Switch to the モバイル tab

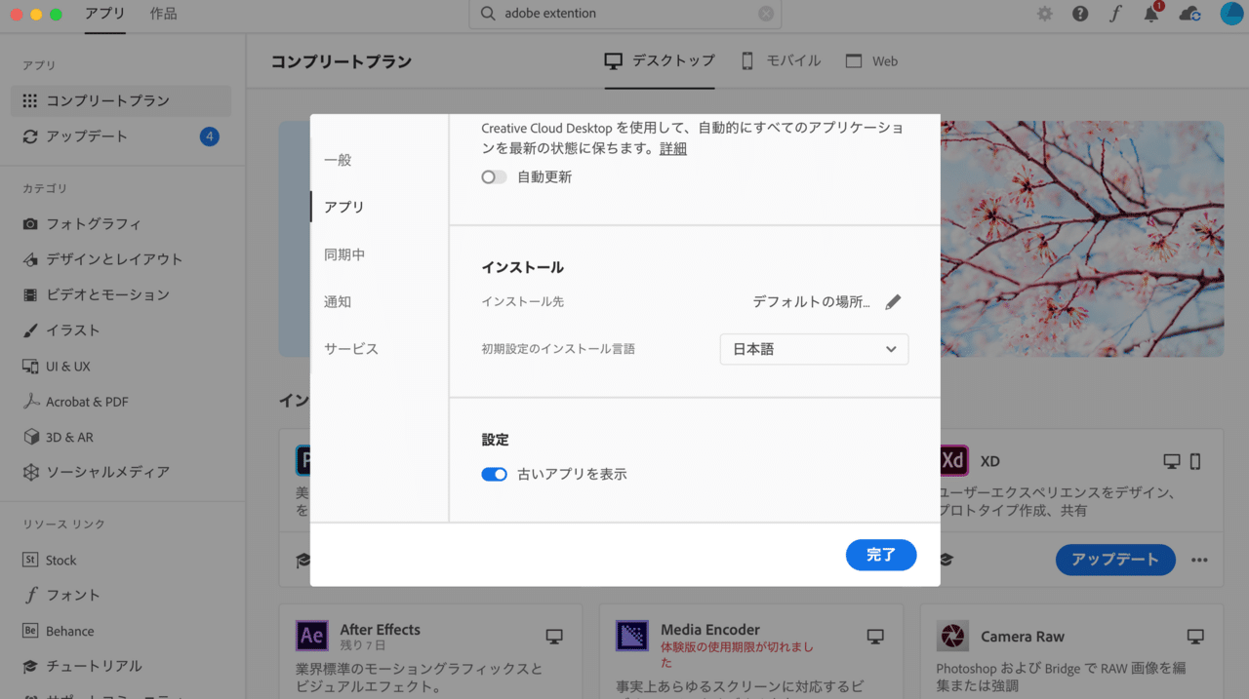click(x=781, y=60)
